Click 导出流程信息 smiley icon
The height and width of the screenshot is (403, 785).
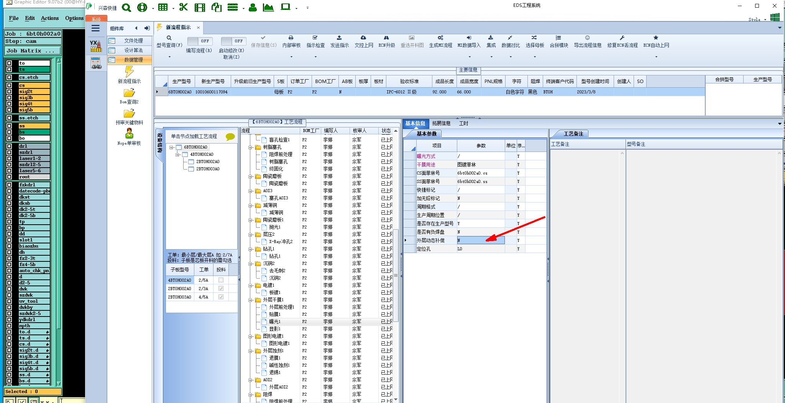[587, 38]
